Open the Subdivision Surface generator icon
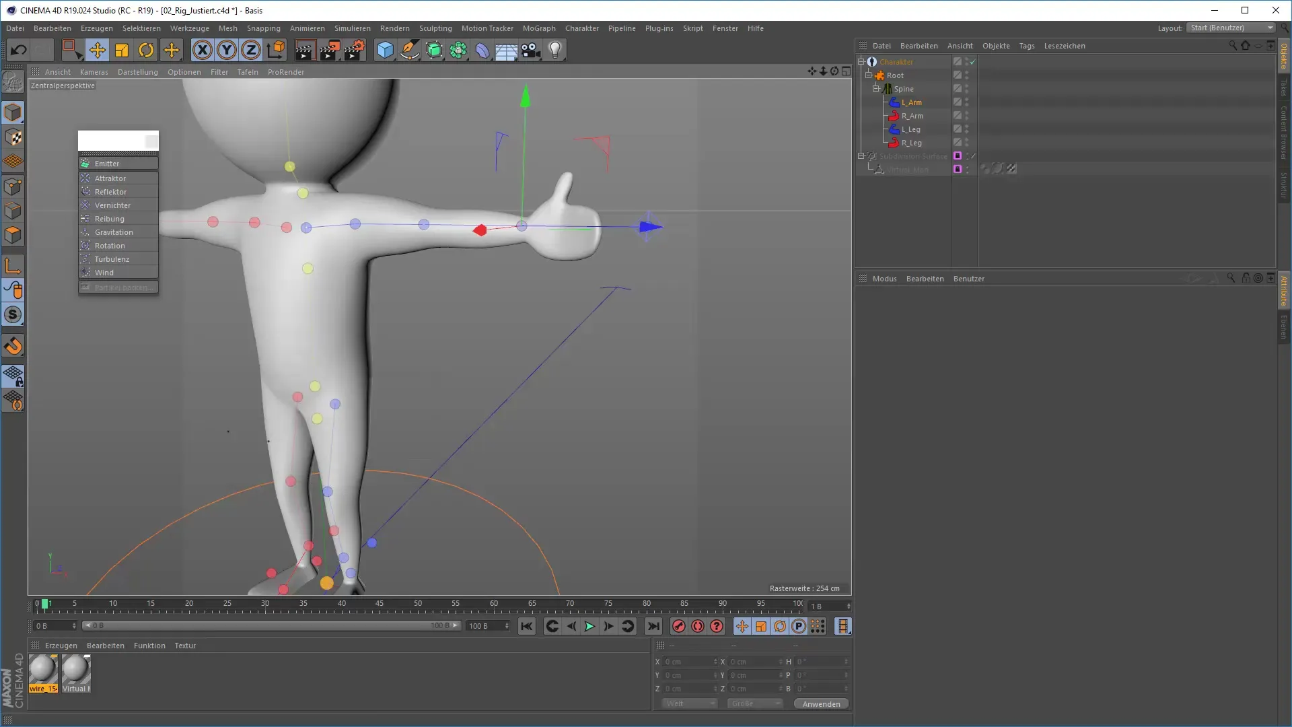The image size is (1292, 727). pos(434,50)
